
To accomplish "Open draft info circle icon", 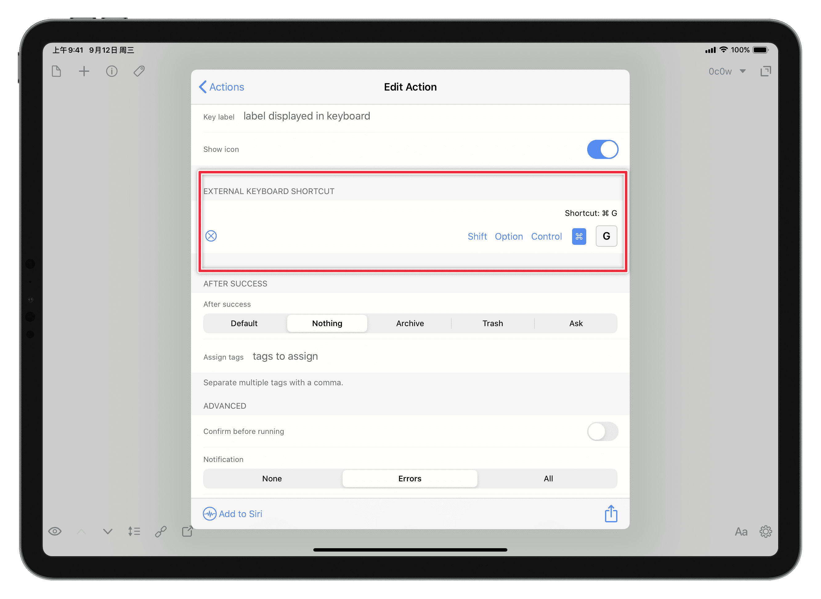I will pos(112,71).
